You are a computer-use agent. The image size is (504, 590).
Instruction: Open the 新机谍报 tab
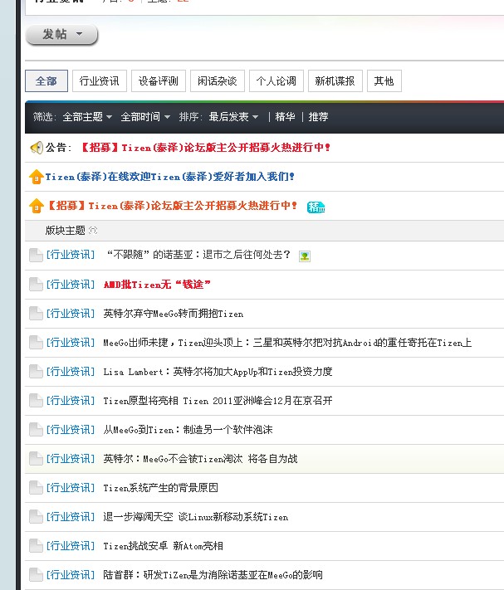[x=335, y=80]
